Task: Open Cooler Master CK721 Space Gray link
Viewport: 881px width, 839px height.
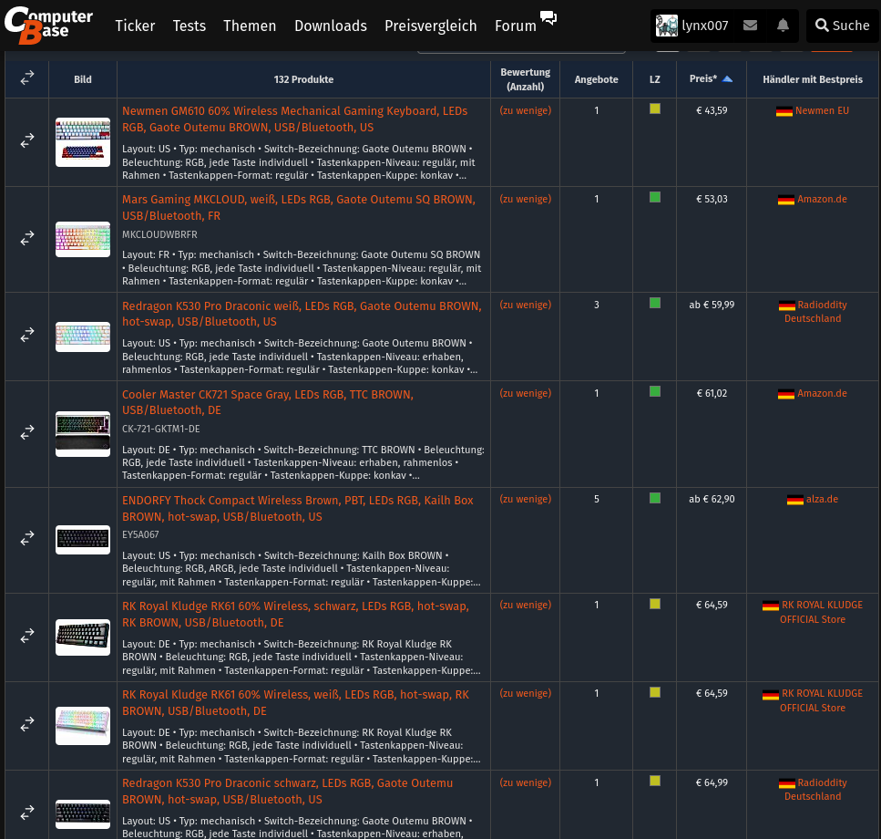Action: 268,402
